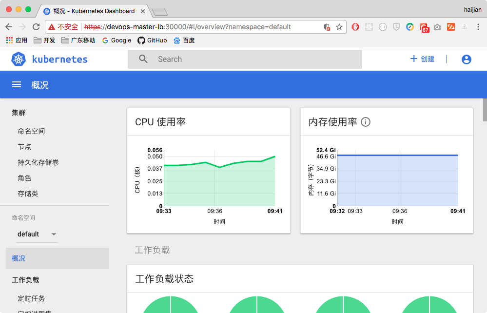
Task: Open 命名空间 under 集群
Action: click(x=31, y=131)
